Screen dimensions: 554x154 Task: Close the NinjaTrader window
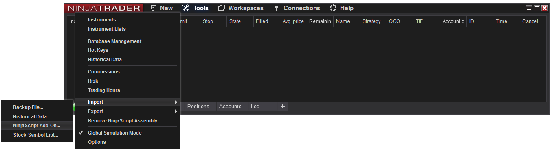click(x=545, y=8)
